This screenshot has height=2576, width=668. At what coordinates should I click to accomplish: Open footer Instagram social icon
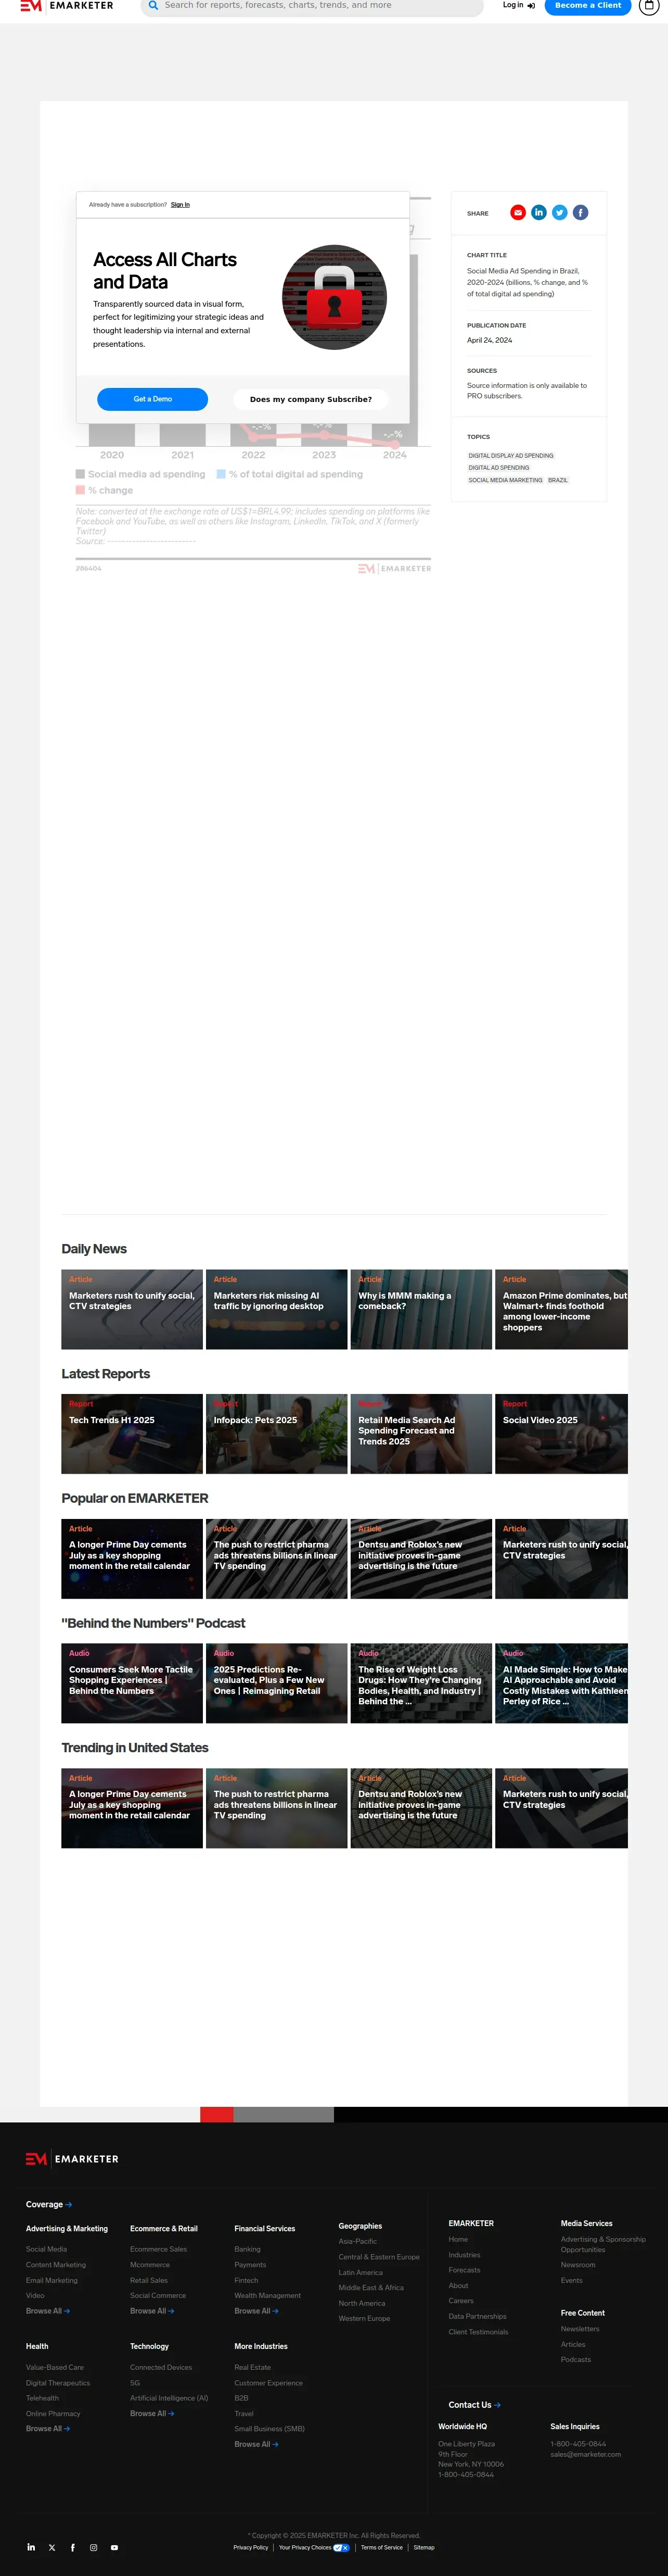[x=94, y=2547]
